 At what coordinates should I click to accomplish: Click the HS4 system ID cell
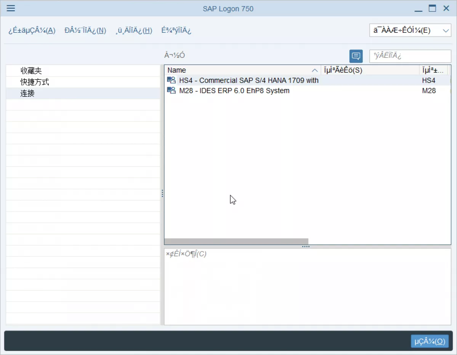tap(428, 80)
